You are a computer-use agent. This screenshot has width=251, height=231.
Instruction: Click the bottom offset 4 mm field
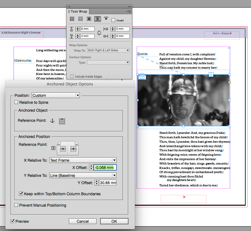[x=87, y=36]
